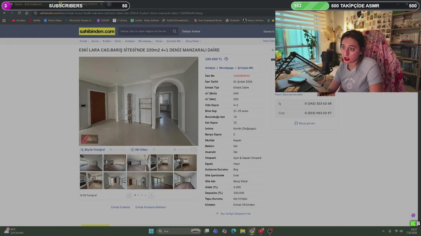Viewport: 421px width, 236px height.
Task: Select last thumbnail in bottom row
Action: click(185, 181)
